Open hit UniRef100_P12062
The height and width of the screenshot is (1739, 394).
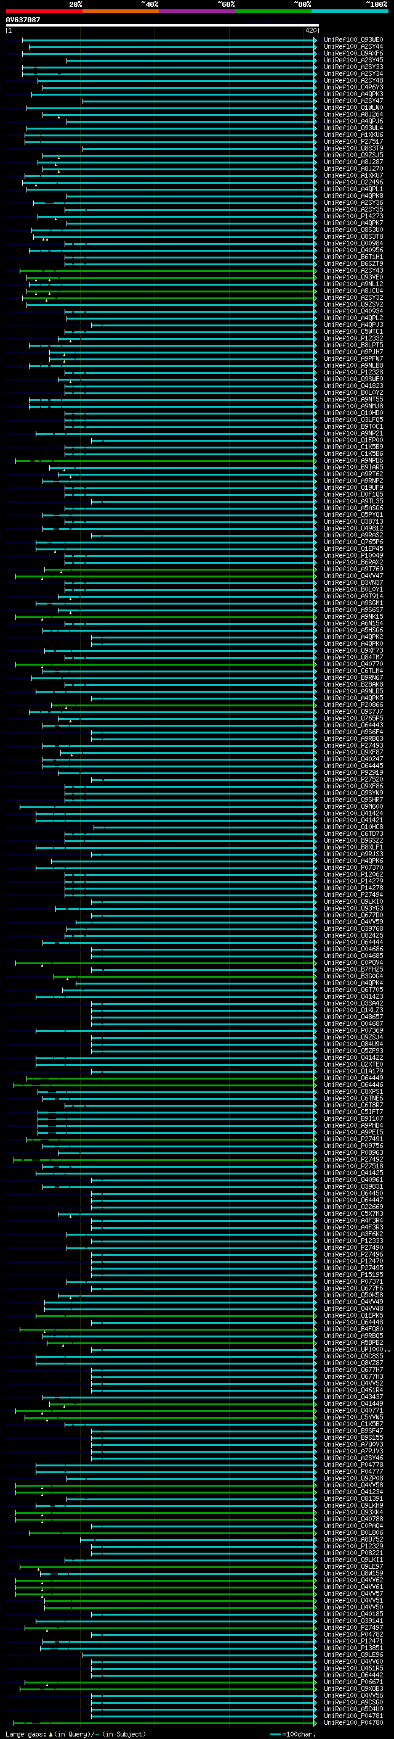(353, 875)
